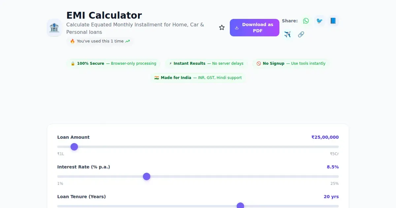Click the Made for India badge

pyautogui.click(x=198, y=78)
